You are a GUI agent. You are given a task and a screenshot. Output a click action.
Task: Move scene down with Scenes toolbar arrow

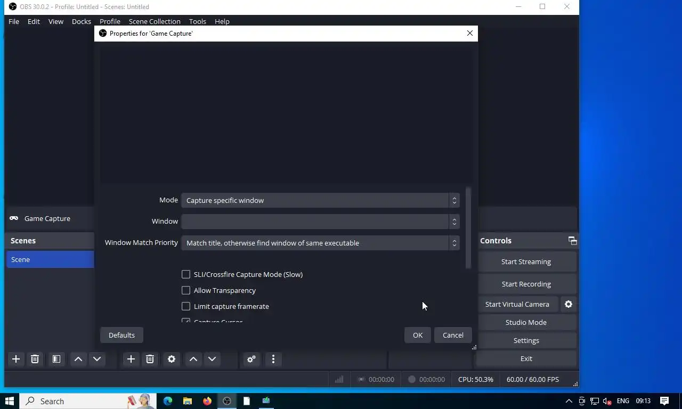pyautogui.click(x=97, y=359)
